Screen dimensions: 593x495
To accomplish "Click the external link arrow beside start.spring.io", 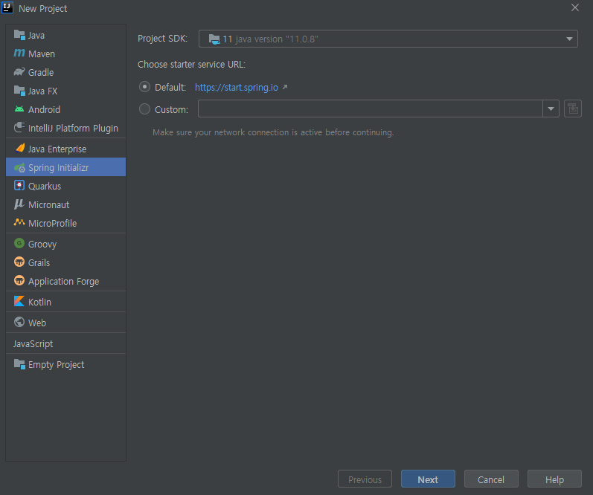I will [285, 87].
